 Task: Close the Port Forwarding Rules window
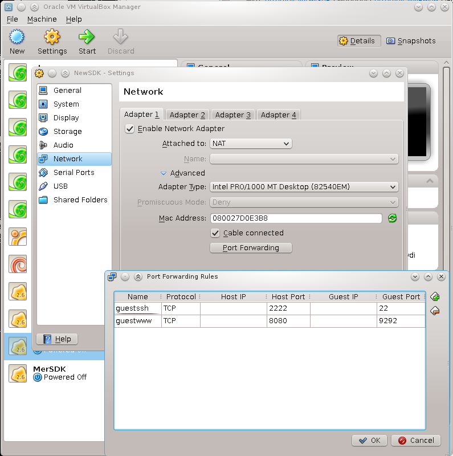[442, 277]
